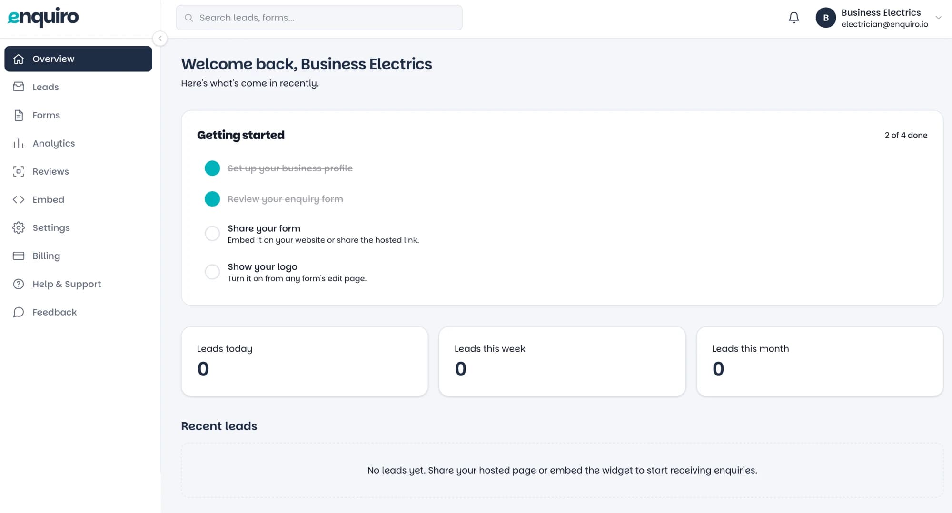Click the 'Recent leads' heading
952x513 pixels.
click(x=219, y=426)
